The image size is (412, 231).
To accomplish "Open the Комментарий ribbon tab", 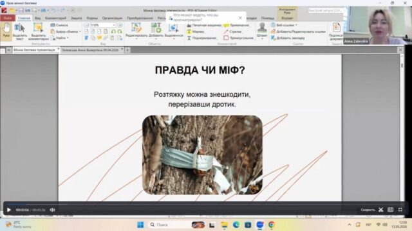I will (56, 18).
